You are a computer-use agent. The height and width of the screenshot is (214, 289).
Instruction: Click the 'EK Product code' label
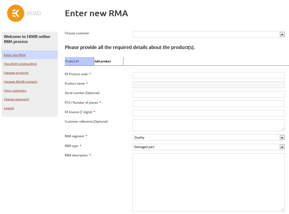pos(76,74)
